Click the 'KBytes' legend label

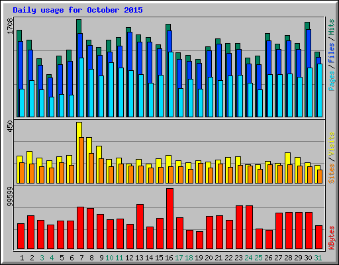click(x=332, y=238)
